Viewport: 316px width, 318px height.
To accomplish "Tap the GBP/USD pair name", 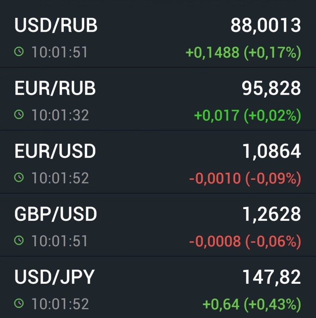I will (55, 214).
